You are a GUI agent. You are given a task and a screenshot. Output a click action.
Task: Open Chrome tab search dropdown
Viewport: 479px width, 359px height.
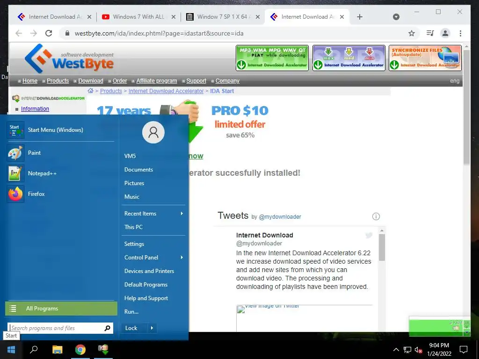pyautogui.click(x=396, y=17)
